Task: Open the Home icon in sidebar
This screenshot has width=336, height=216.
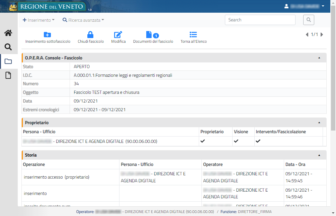Action: point(8,33)
